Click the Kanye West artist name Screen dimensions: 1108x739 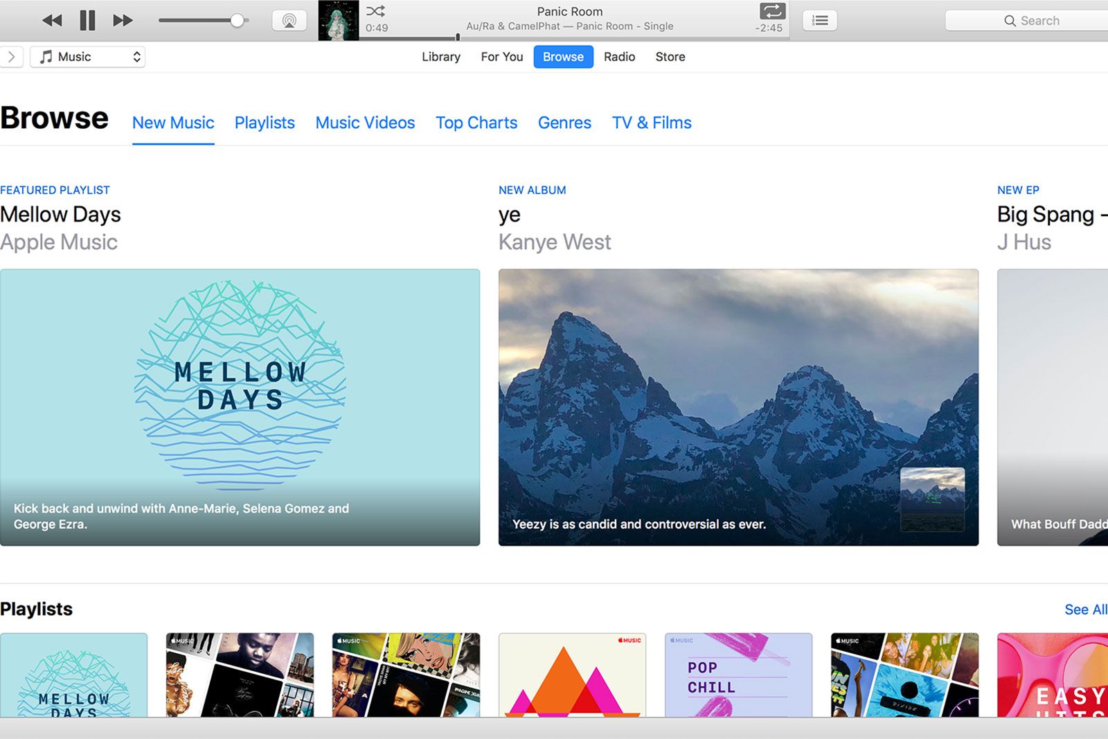(555, 242)
